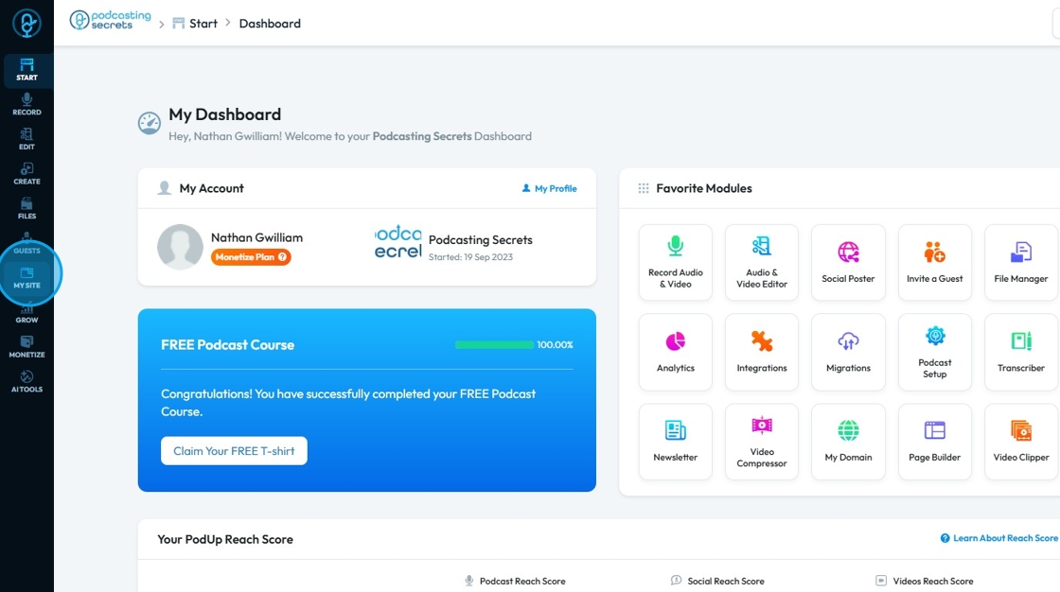Image resolution: width=1060 pixels, height=592 pixels.
Task: Open the My Domain module
Action: (x=848, y=442)
